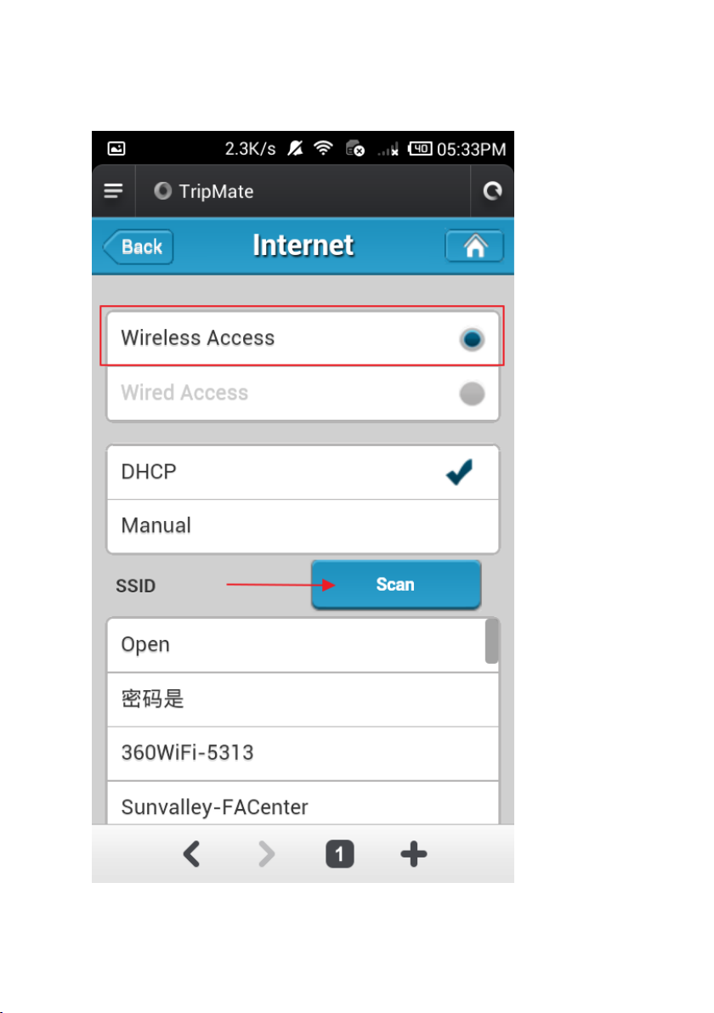Select the Wired Access radio button
The image size is (714, 1013).
(x=472, y=393)
